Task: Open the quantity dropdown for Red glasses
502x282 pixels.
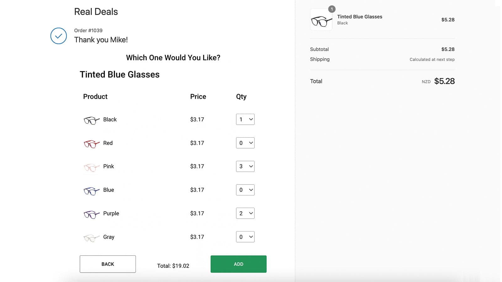Action: 245,143
